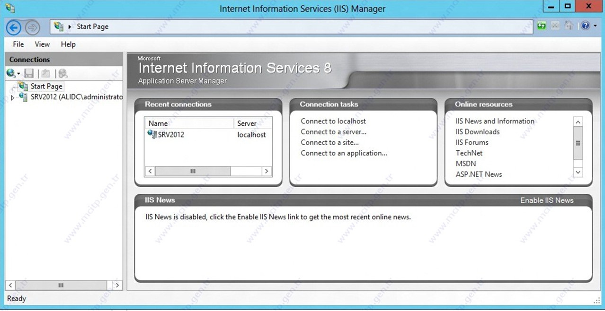605x311 pixels.
Task: Open IIS Forums link
Action: (x=472, y=142)
